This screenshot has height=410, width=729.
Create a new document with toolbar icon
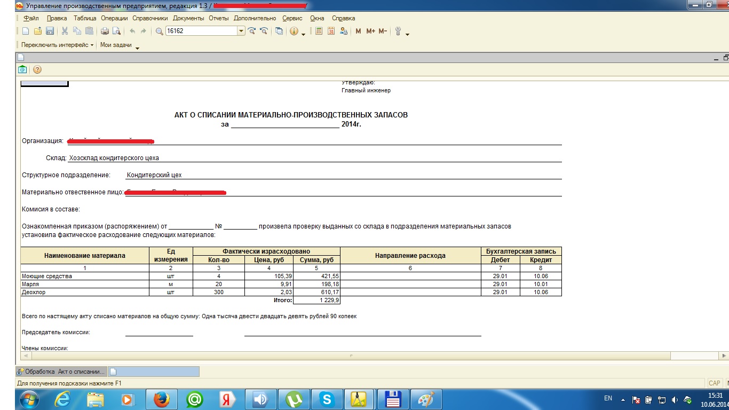[x=25, y=31]
